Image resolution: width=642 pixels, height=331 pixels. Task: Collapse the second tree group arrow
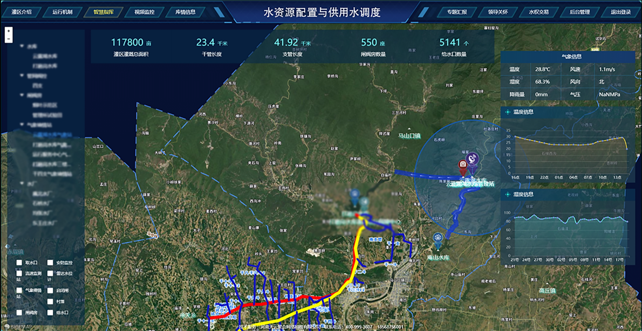coord(21,76)
